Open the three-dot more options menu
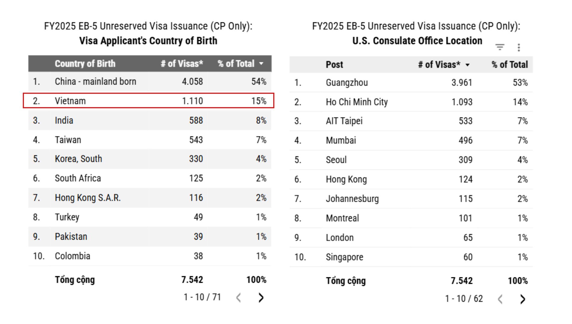Viewport: 572px width, 324px height. click(x=518, y=47)
